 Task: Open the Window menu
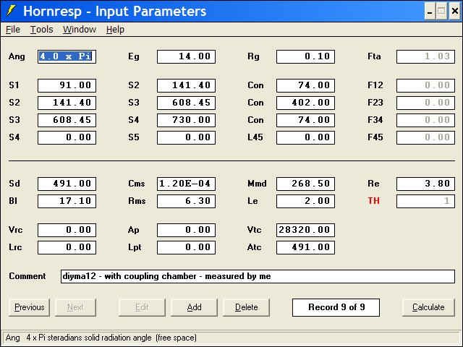tap(80, 30)
